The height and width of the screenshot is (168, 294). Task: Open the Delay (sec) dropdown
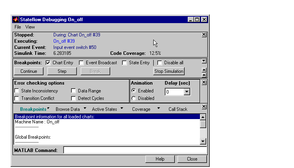point(187,92)
